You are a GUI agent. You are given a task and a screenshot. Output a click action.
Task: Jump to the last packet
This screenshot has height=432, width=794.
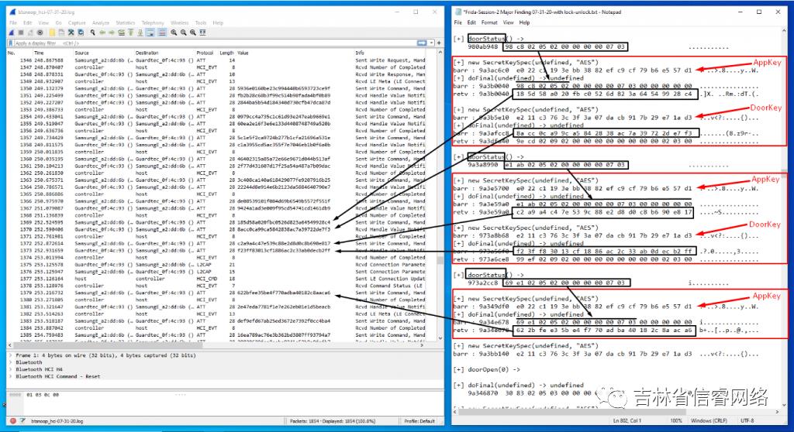140,33
